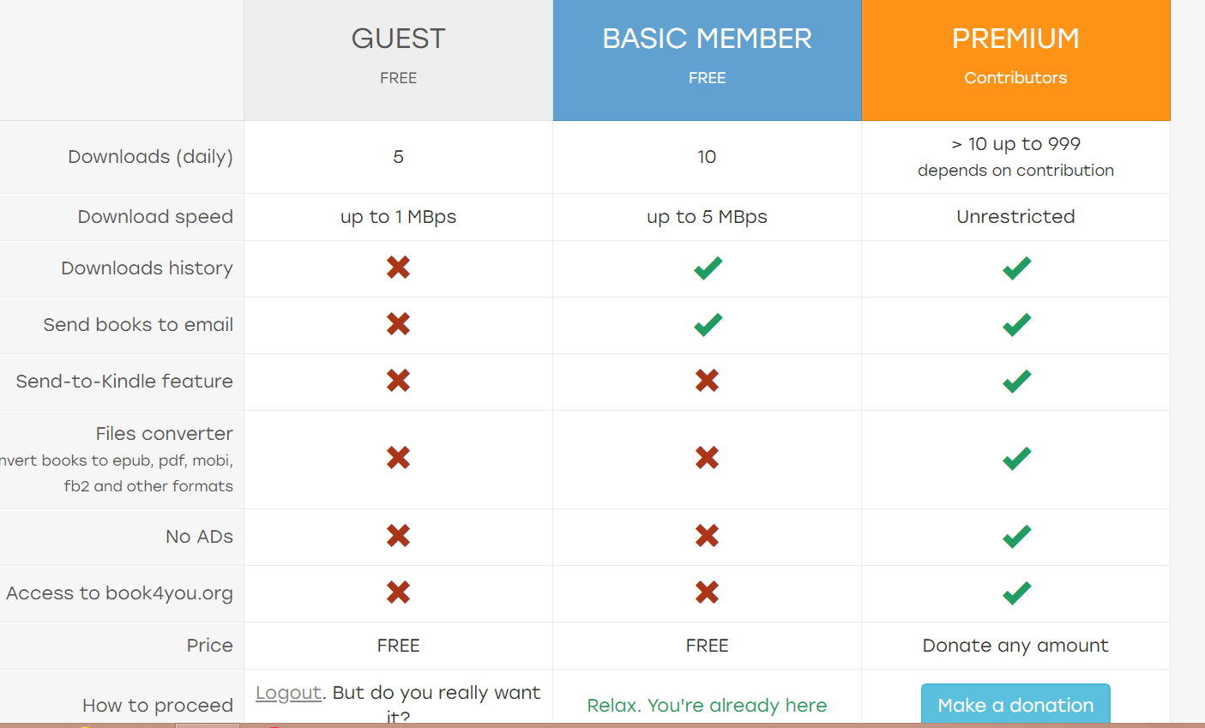Select the GUEST plan header
The width and height of the screenshot is (1205, 728).
pos(398,60)
